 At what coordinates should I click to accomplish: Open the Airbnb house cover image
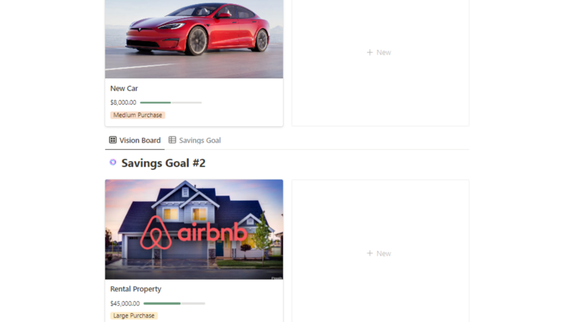[194, 229]
